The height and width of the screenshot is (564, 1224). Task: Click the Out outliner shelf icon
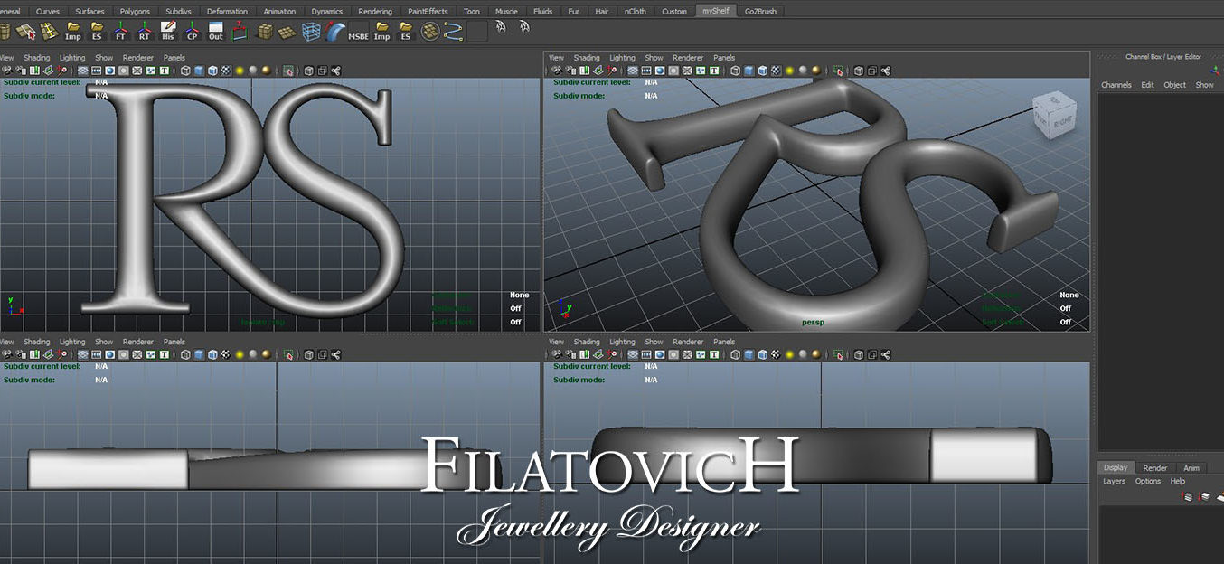pos(215,32)
